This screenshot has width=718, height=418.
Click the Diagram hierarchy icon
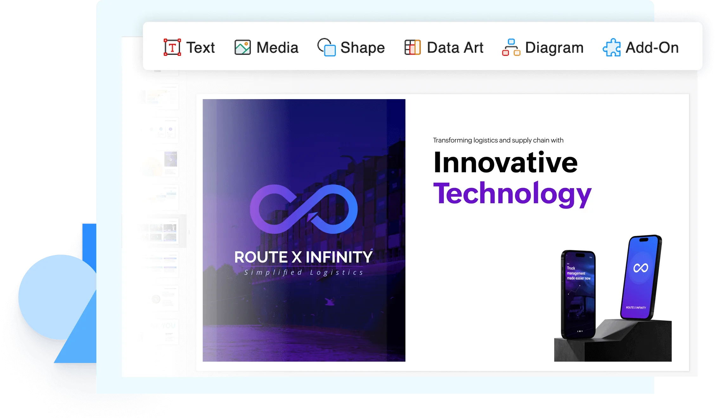click(x=511, y=47)
